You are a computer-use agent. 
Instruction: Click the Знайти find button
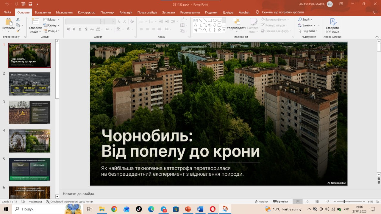[x=305, y=20]
